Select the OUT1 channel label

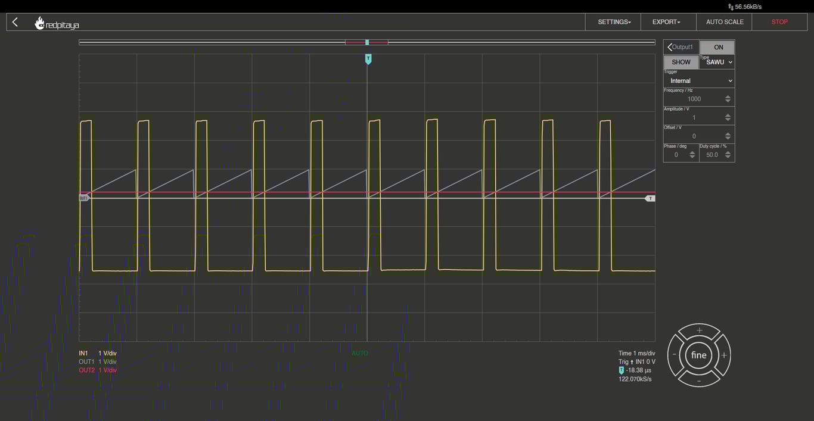[x=86, y=361]
